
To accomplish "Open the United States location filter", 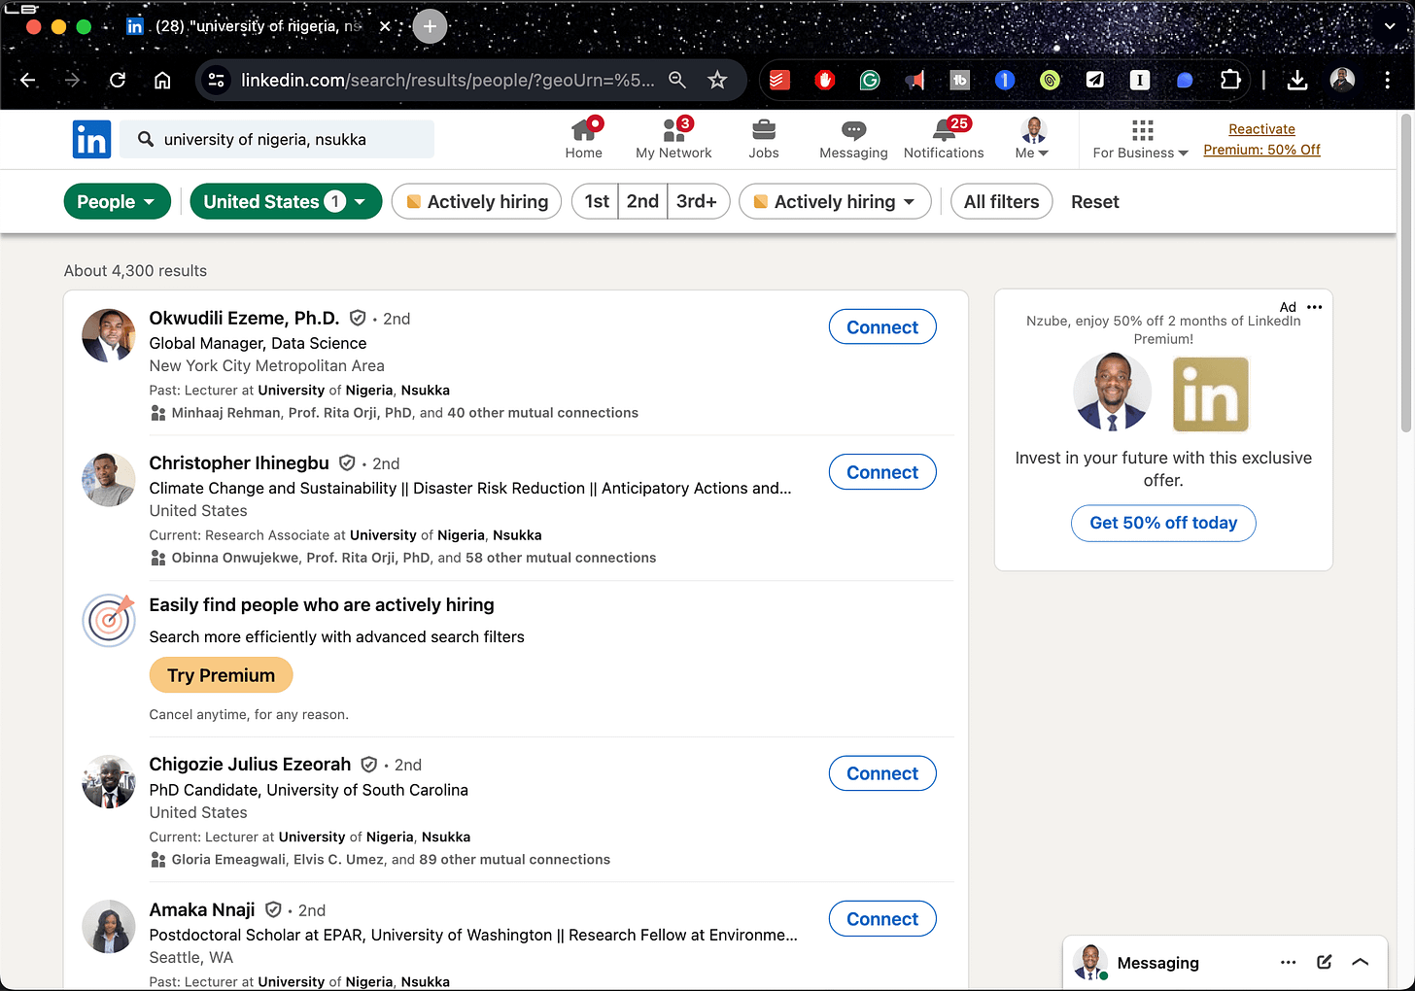I will (286, 201).
